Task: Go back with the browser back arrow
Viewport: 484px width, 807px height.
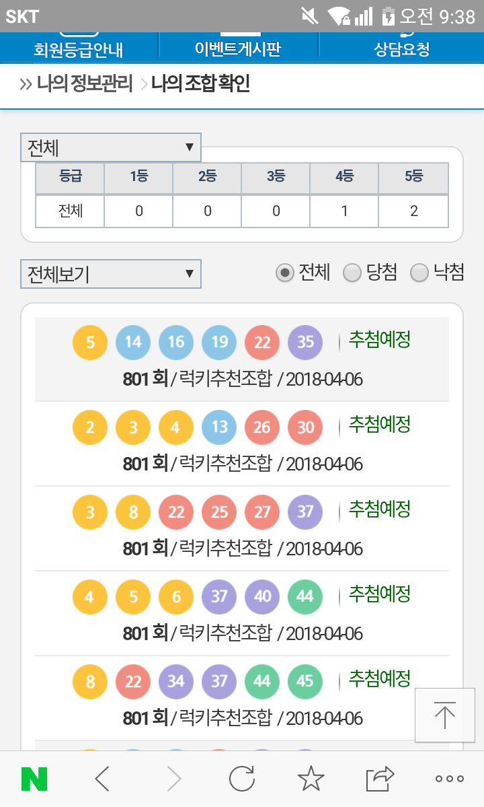Action: click(x=102, y=779)
